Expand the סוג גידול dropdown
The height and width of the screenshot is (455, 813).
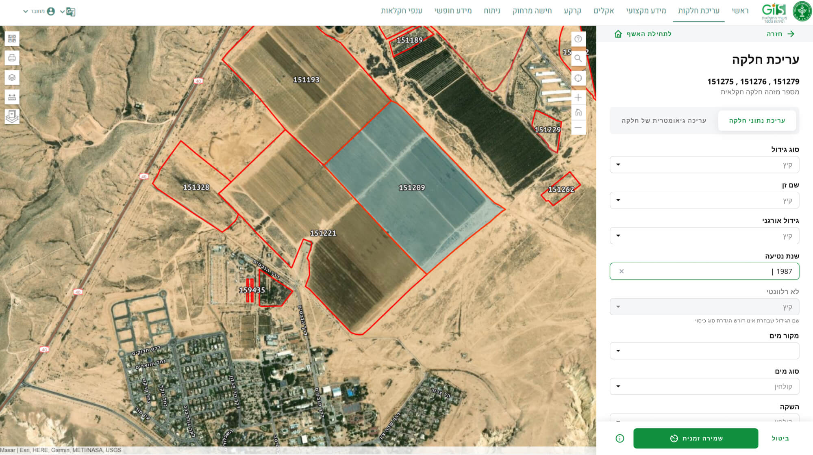click(x=704, y=165)
